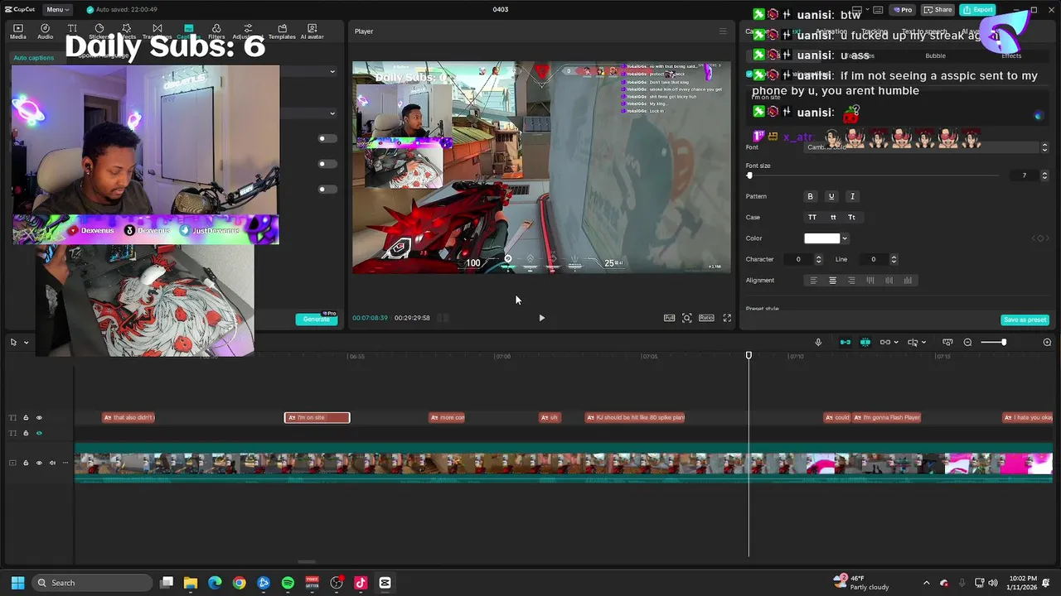Click the Export button

click(978, 9)
